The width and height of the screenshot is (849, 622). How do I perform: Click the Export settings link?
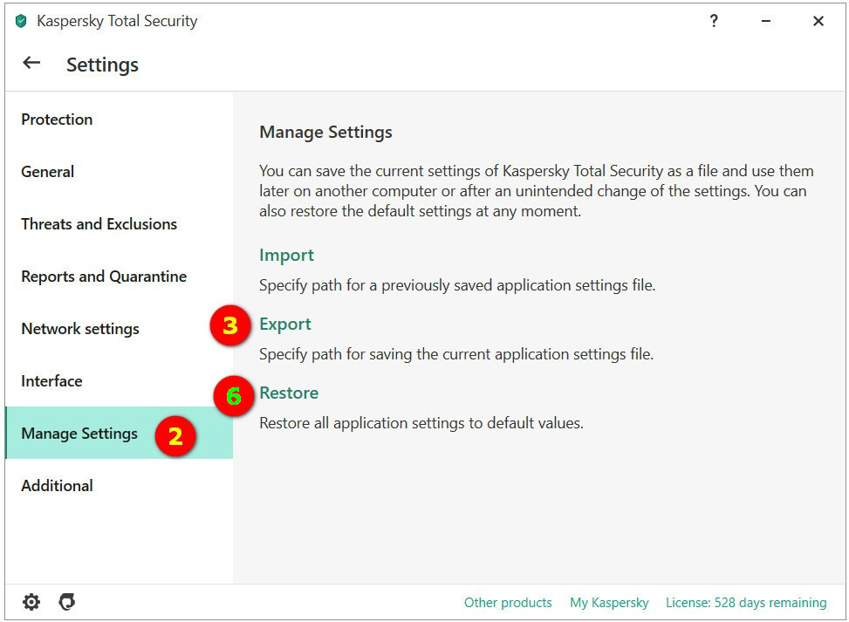click(285, 324)
